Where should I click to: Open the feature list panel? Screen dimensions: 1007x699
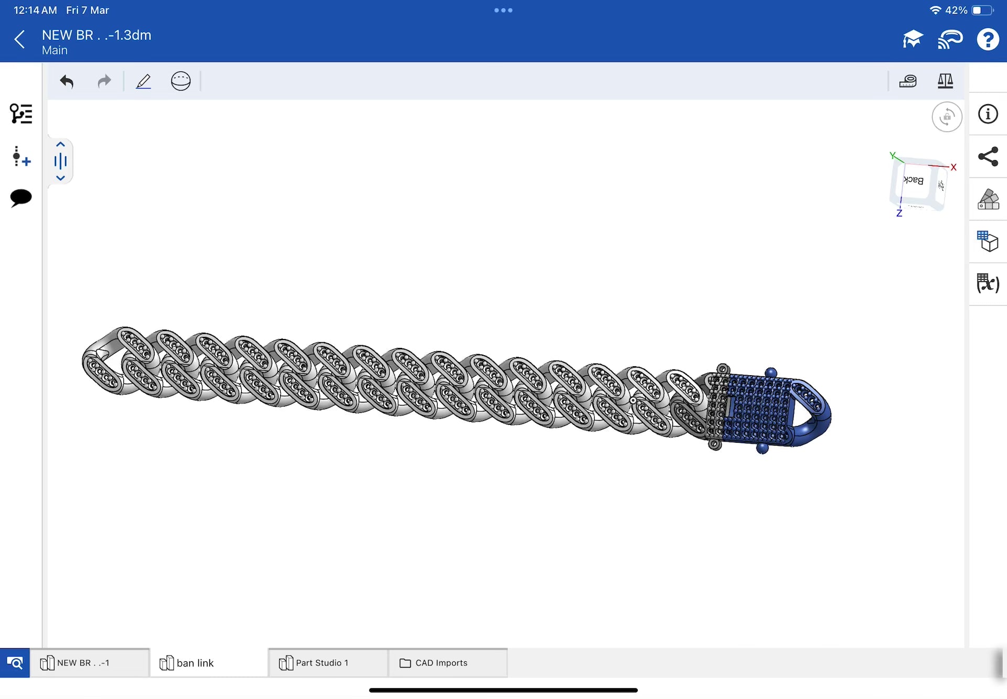21,114
